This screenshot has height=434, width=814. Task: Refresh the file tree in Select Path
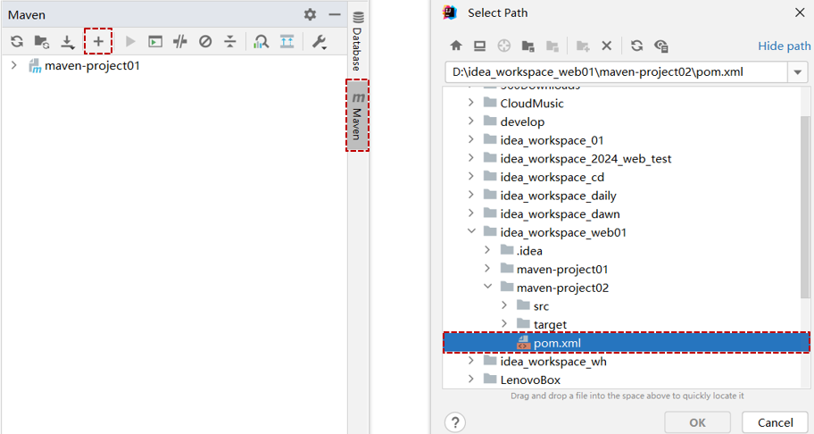(x=636, y=46)
